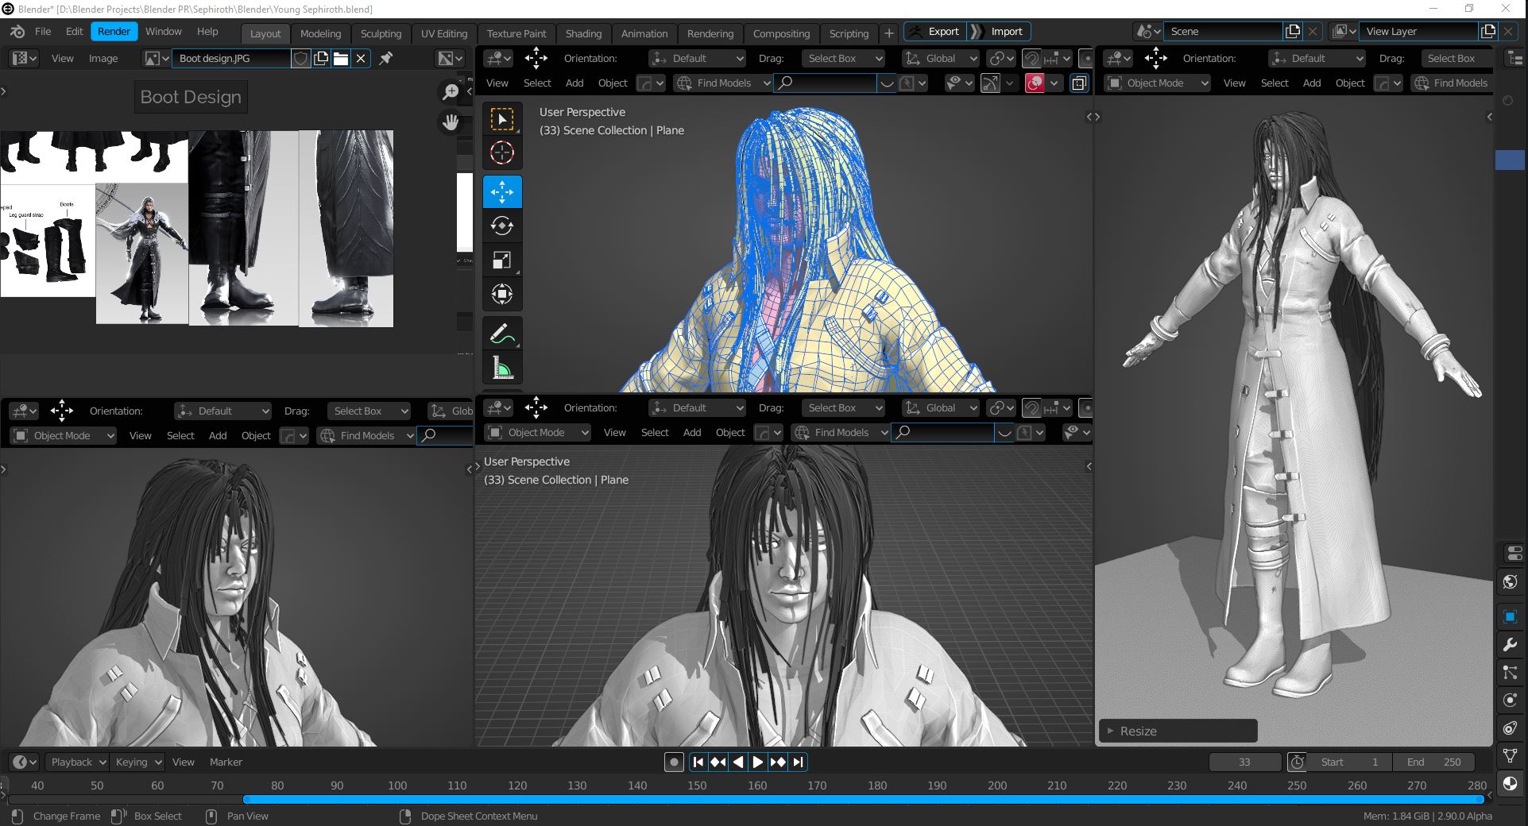Toggle pin image button in image editor
This screenshot has width=1528, height=826.
tap(386, 58)
